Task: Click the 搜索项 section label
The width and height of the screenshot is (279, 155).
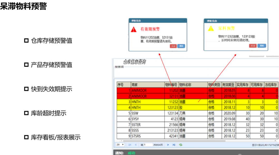Action: pyautogui.click(x=119, y=67)
